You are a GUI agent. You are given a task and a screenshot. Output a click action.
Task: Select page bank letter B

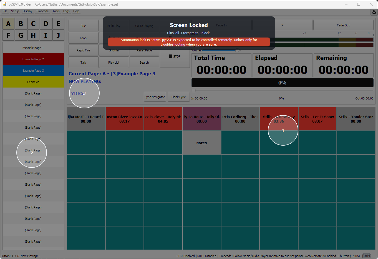(x=21, y=24)
